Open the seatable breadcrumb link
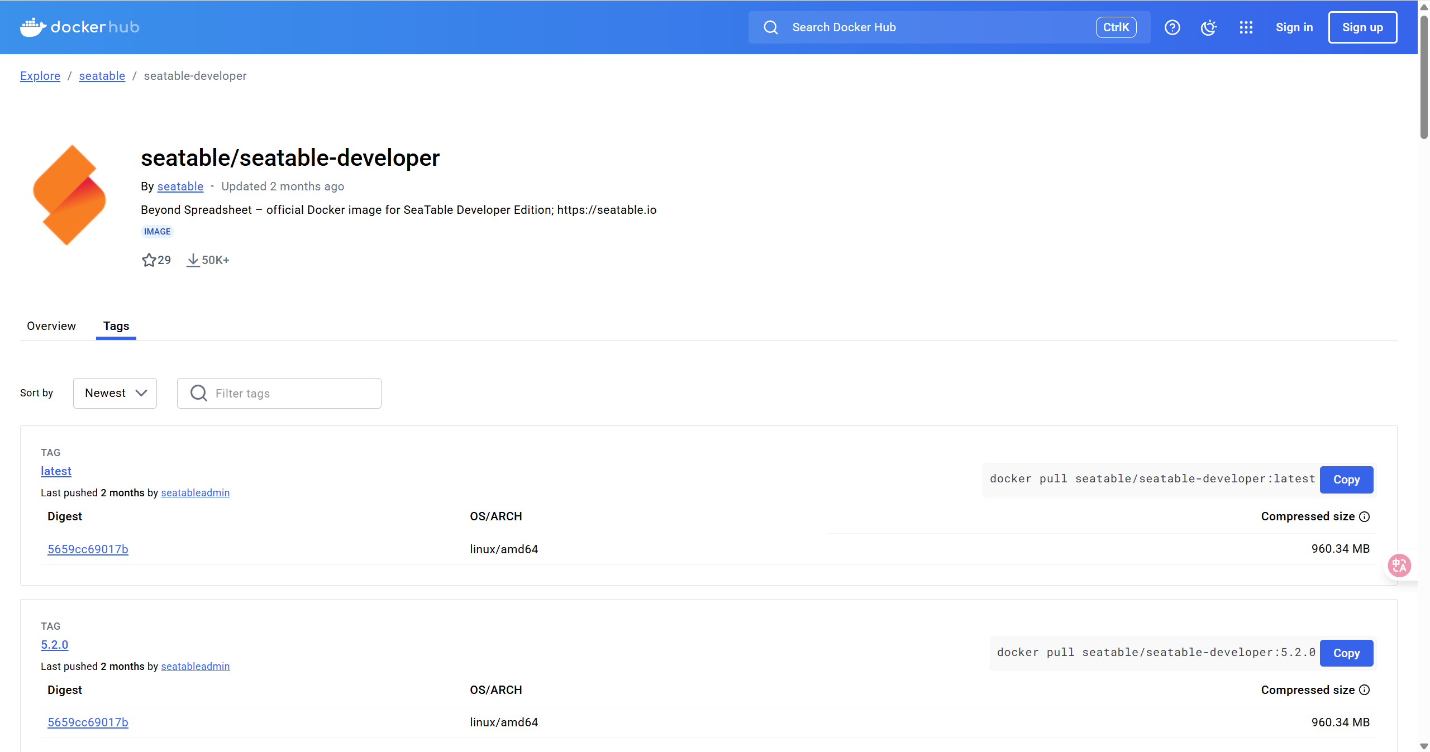Image resolution: width=1430 pixels, height=752 pixels. [x=102, y=76]
